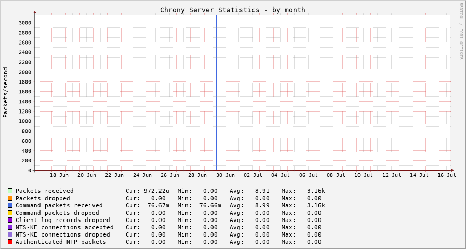Click the 'Packets received' legend label
Viewport: 466px width, 249px height.
45,191
